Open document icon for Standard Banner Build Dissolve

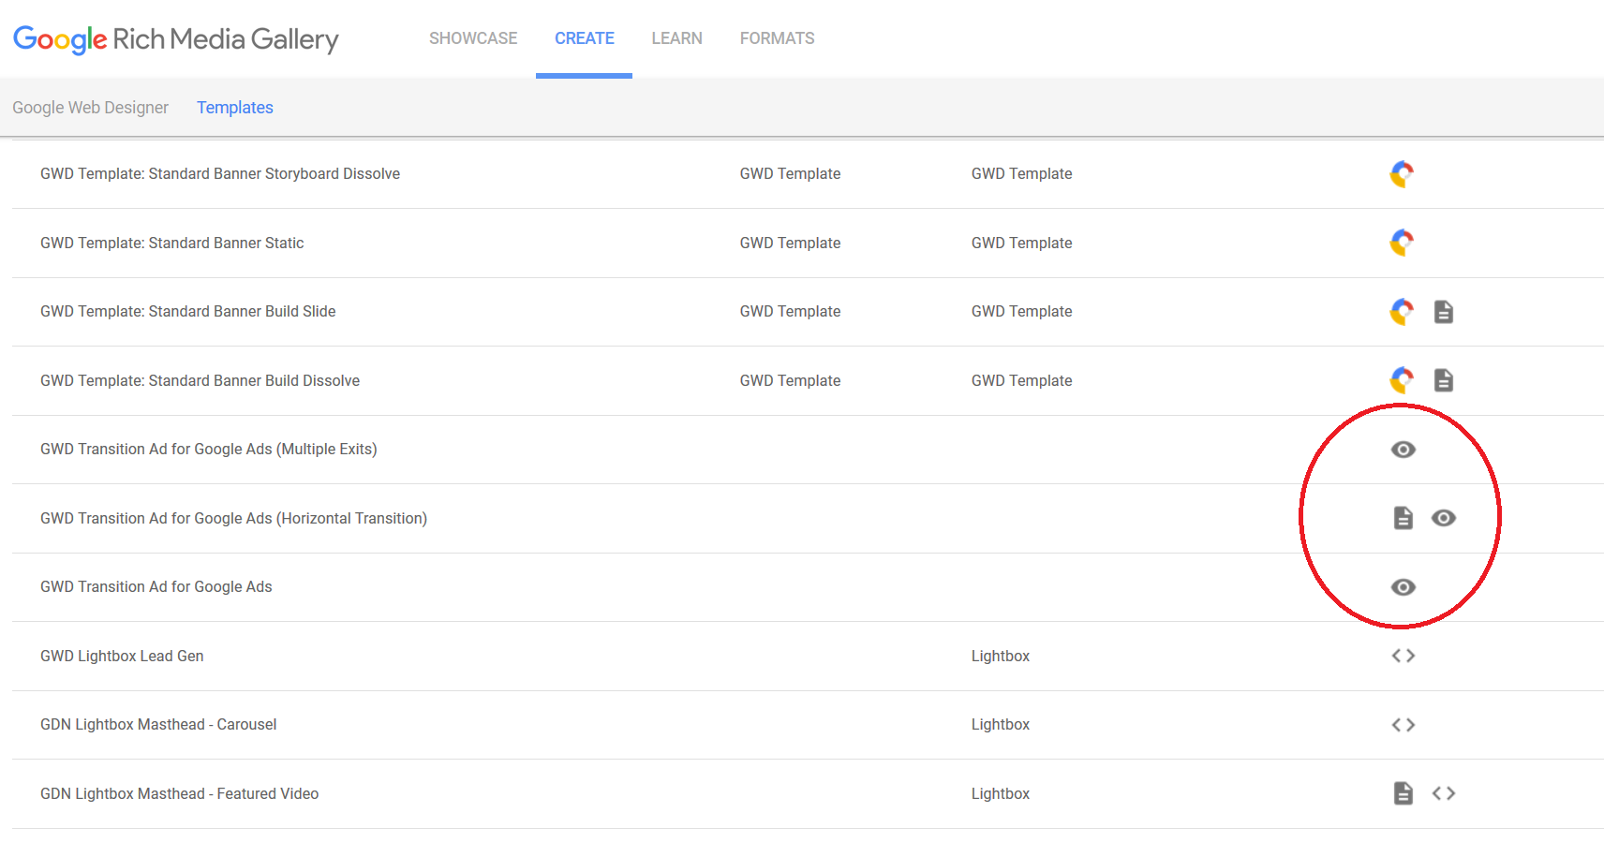1444,380
